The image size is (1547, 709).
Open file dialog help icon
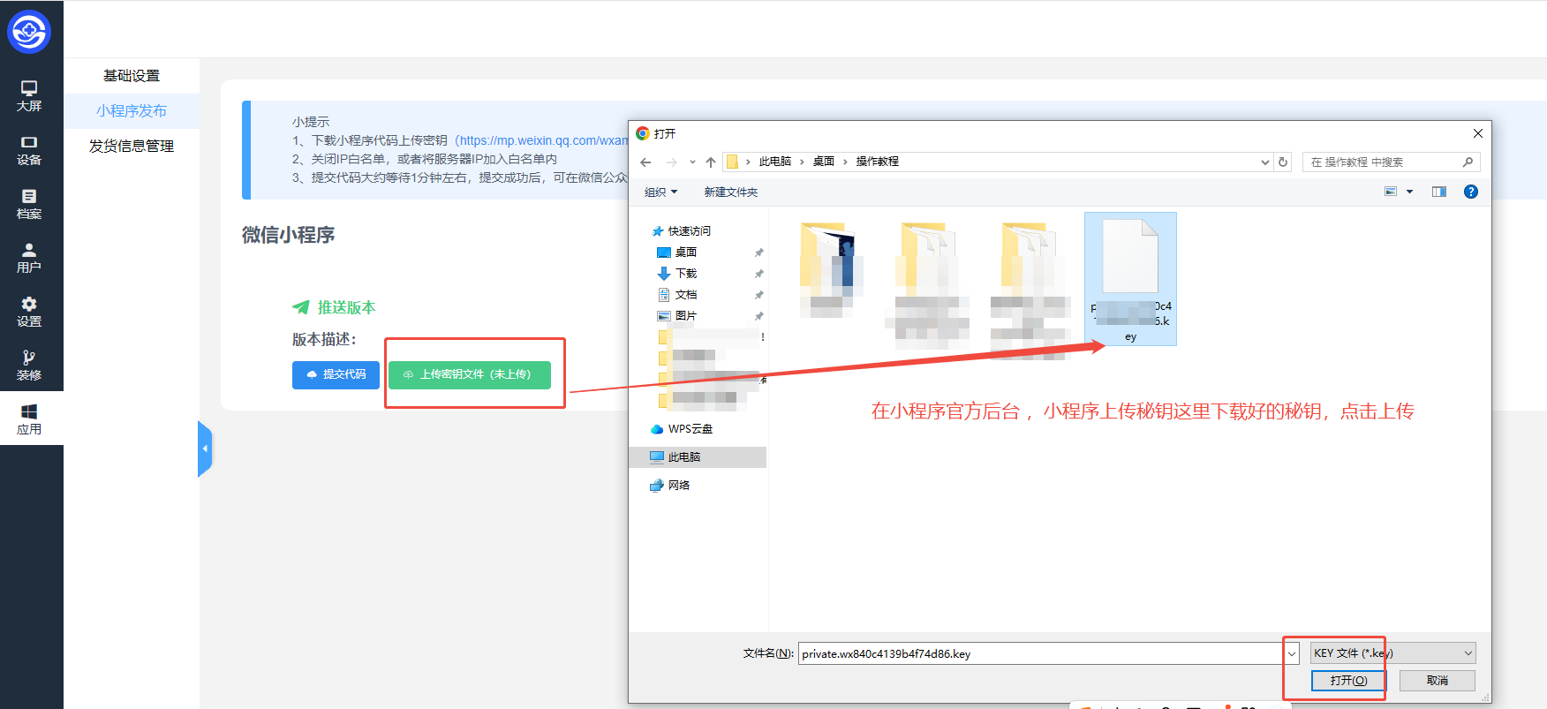pyautogui.click(x=1471, y=192)
